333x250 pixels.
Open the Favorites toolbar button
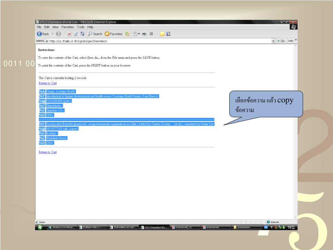[113, 34]
